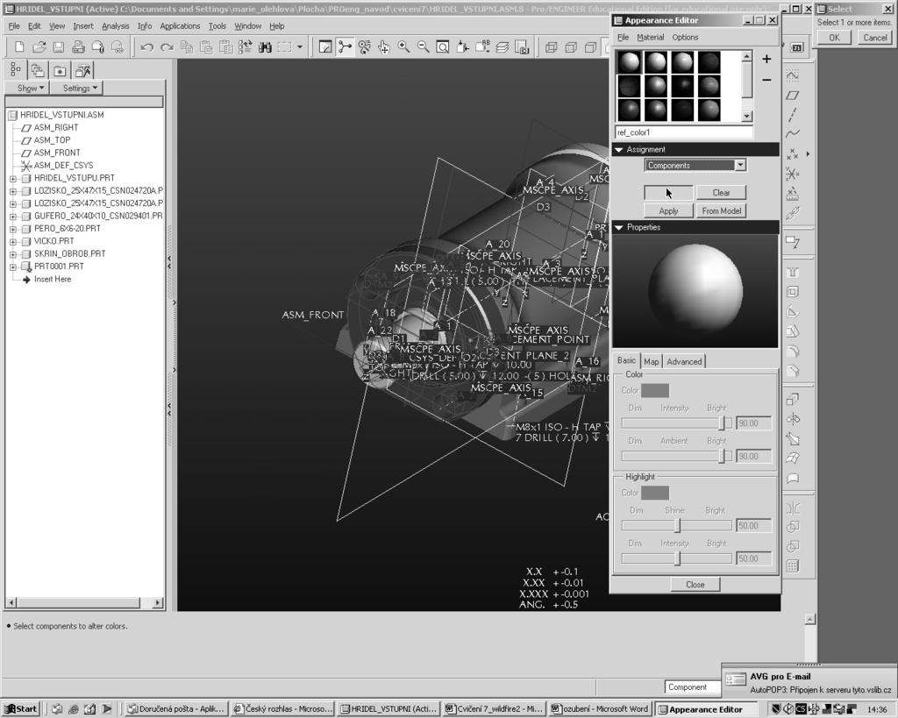Open the Options menu in Appearance Editor
898x718 pixels.
685,37
